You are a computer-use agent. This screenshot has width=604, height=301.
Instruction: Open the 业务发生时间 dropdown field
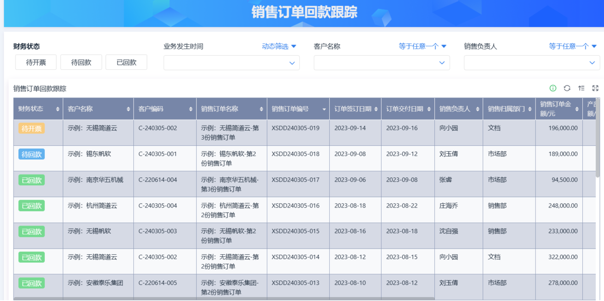point(232,63)
